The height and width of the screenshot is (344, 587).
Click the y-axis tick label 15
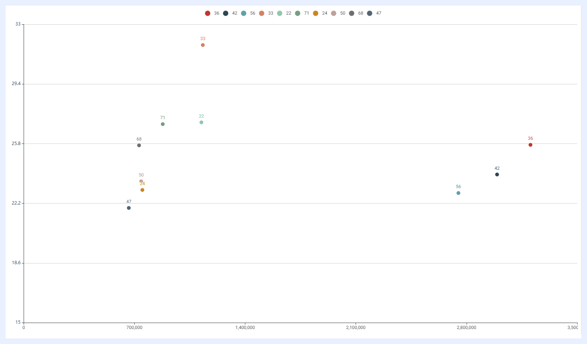click(18, 322)
